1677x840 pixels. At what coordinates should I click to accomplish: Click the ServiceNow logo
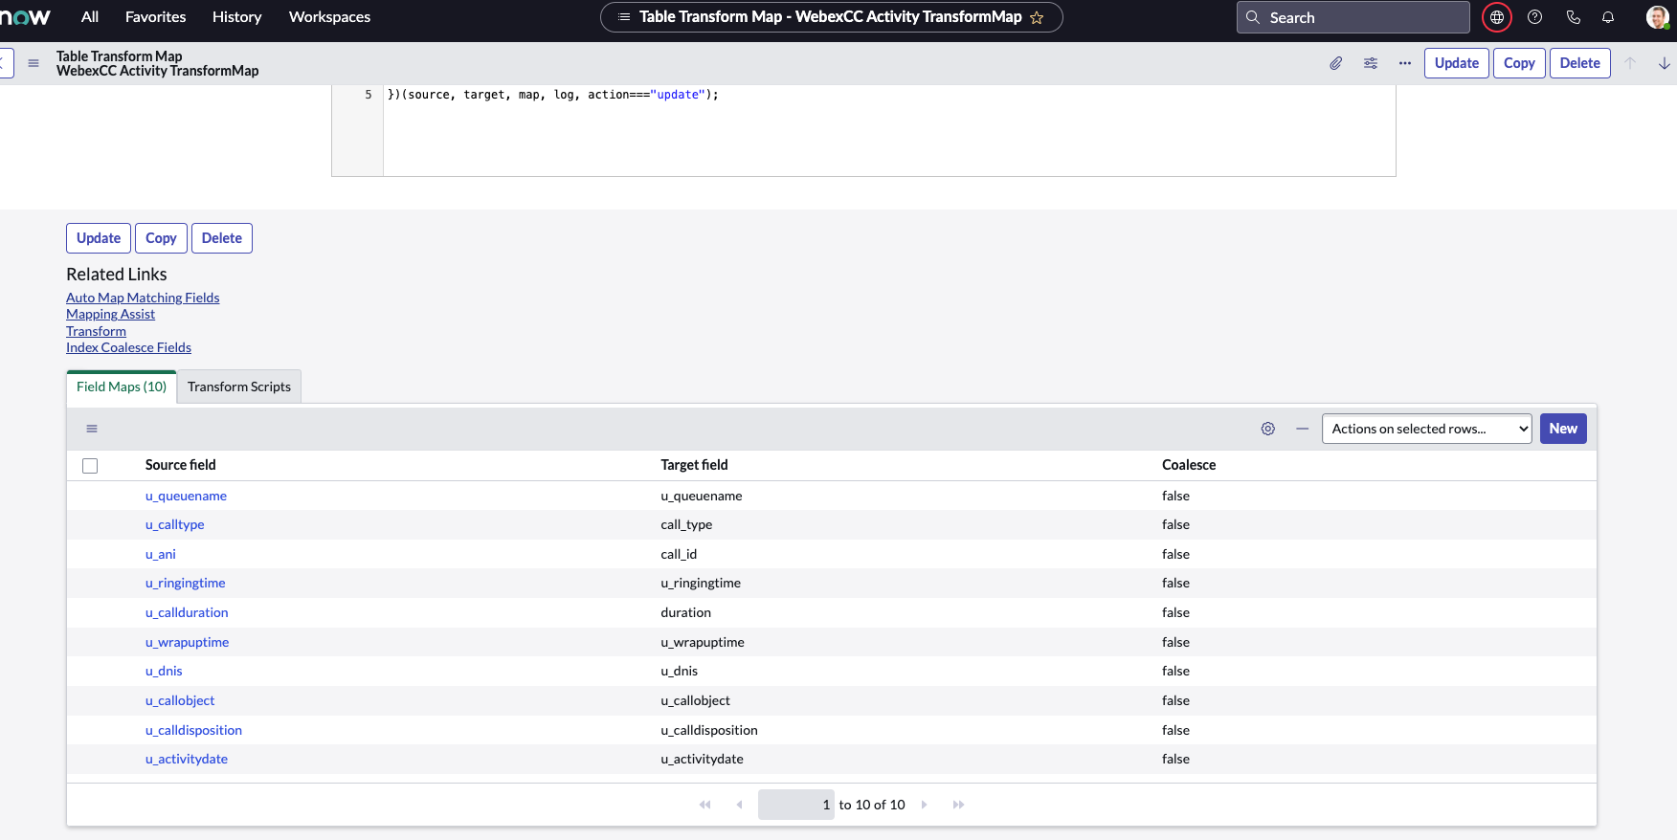26,17
